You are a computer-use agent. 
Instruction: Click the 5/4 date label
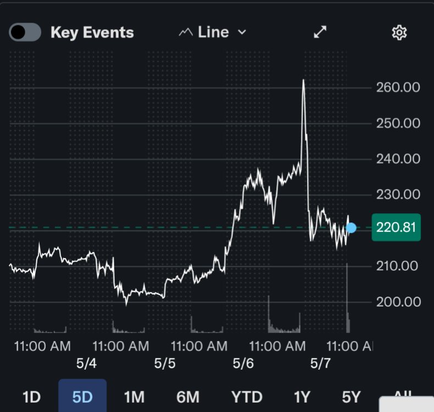pyautogui.click(x=86, y=363)
